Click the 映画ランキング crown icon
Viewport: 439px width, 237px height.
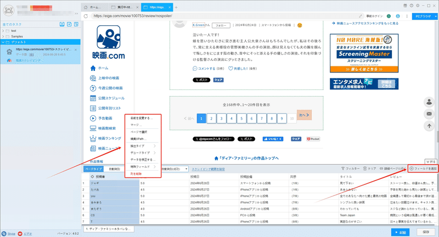93,138
